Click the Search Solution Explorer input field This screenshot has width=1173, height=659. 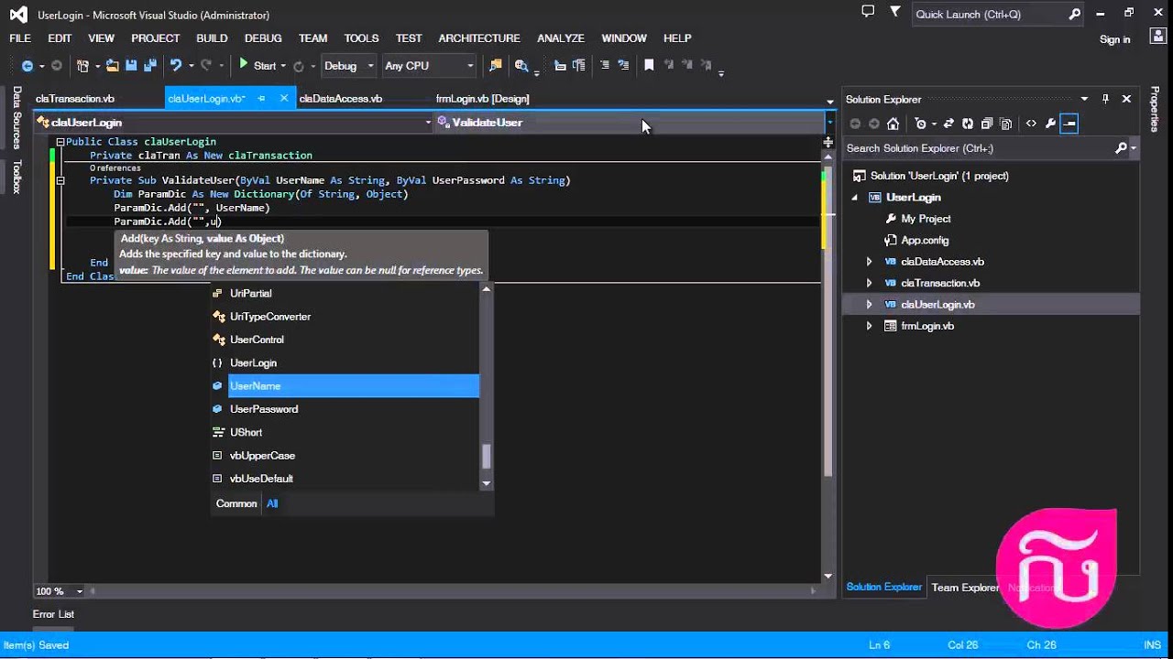coord(979,148)
